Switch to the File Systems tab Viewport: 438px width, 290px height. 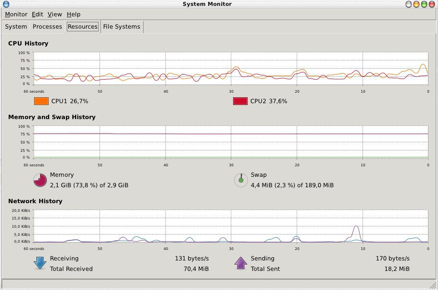coord(121,26)
